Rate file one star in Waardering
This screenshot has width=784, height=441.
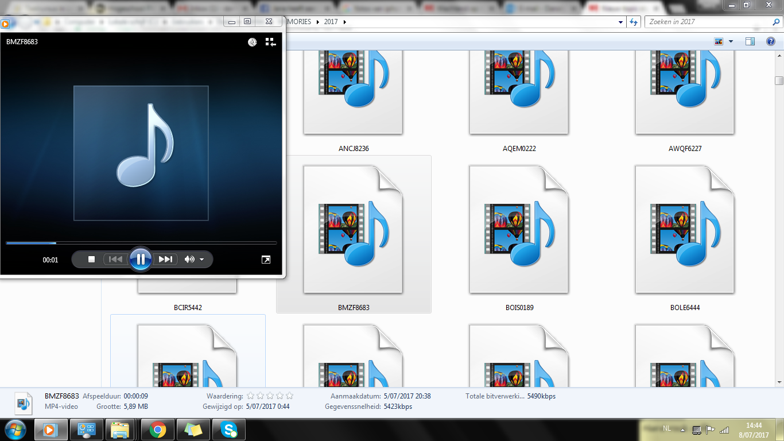(x=250, y=396)
